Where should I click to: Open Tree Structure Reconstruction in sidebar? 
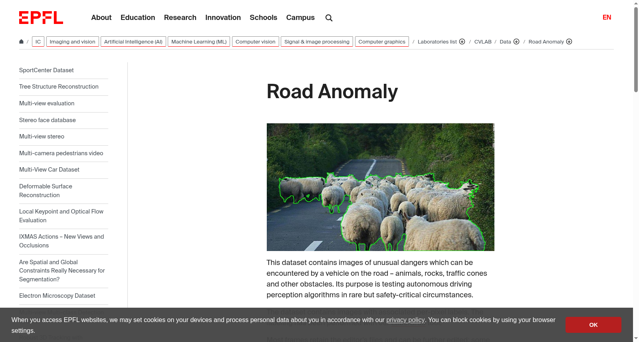pos(59,87)
